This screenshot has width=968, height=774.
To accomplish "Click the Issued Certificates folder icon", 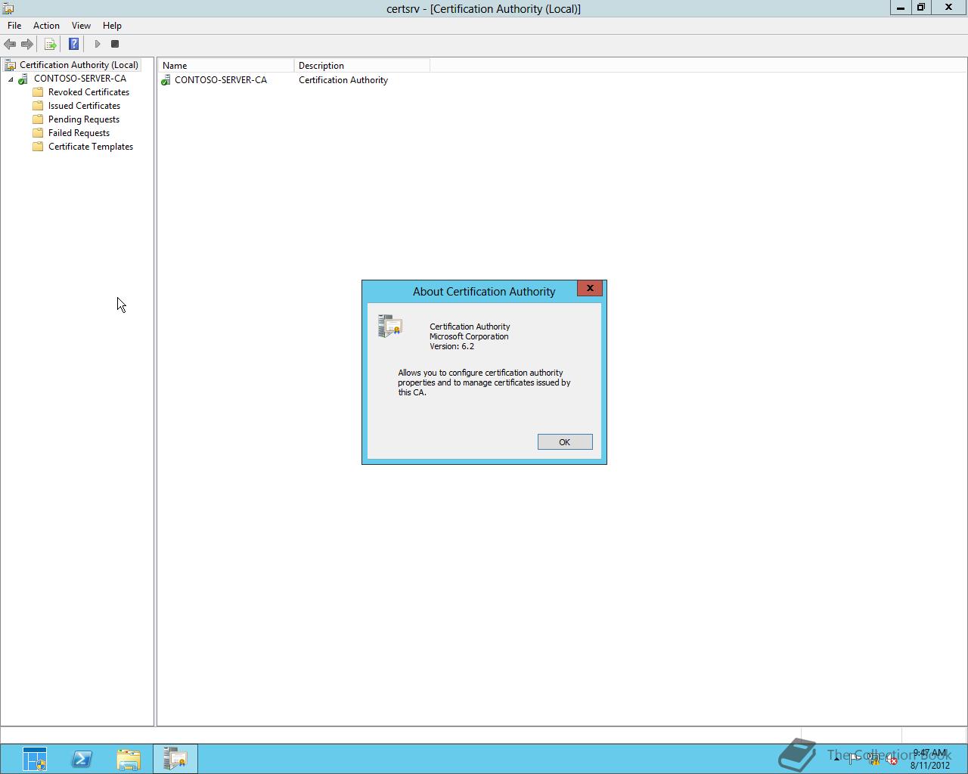I will tap(38, 106).
